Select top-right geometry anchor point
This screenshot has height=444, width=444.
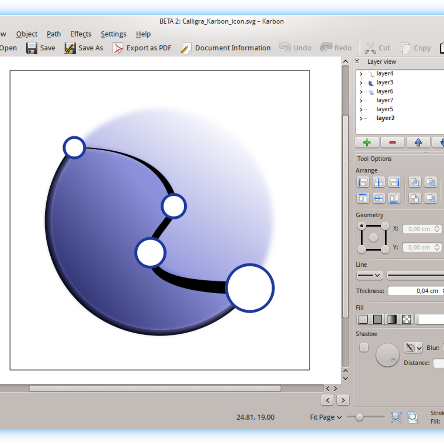tap(385, 226)
